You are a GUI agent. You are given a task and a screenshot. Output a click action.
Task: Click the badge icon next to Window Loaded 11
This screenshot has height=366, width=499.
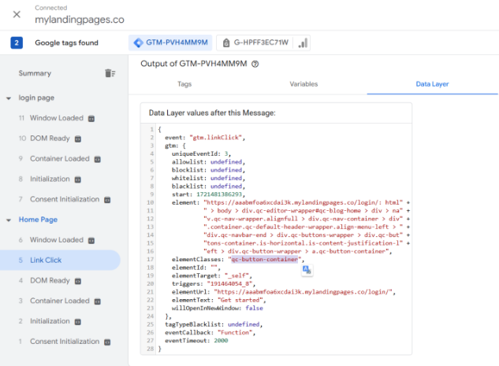(91, 118)
